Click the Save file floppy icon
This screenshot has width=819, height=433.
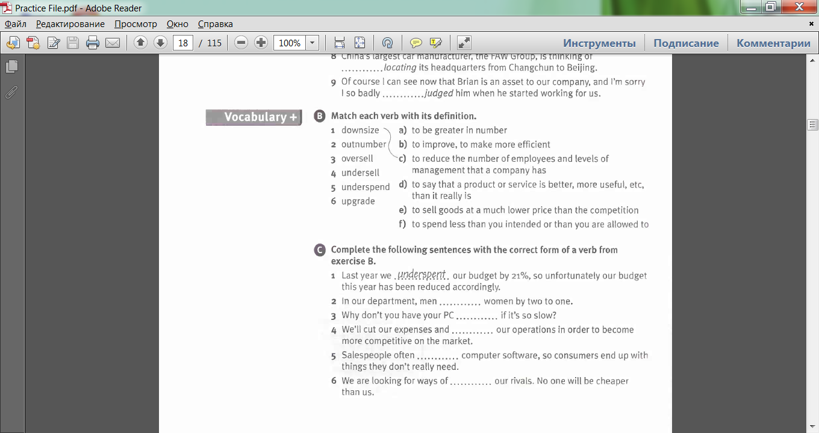73,43
